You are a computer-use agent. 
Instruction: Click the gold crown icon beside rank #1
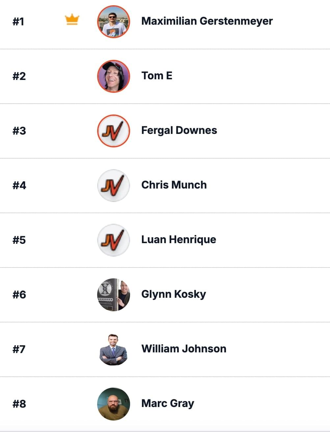point(72,20)
